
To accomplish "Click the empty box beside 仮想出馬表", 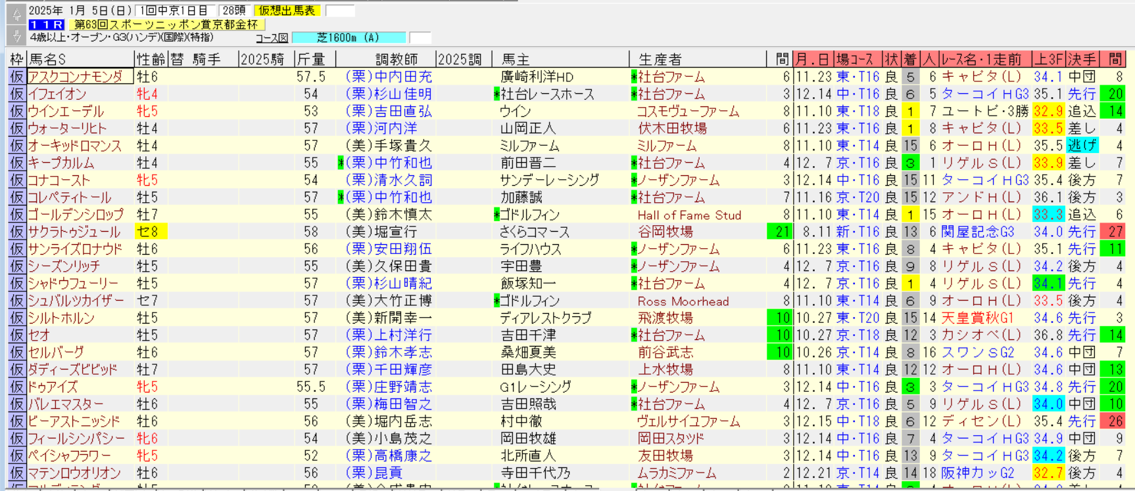I will pos(340,11).
